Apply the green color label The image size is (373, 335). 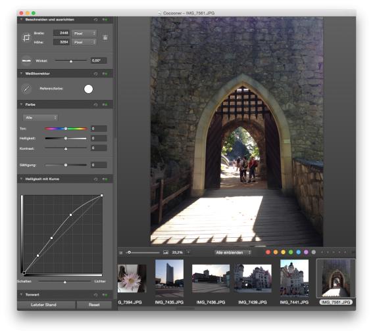[x=291, y=252]
